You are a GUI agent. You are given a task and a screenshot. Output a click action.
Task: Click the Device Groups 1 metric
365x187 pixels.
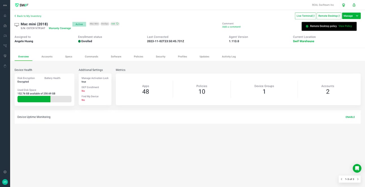[264, 90]
